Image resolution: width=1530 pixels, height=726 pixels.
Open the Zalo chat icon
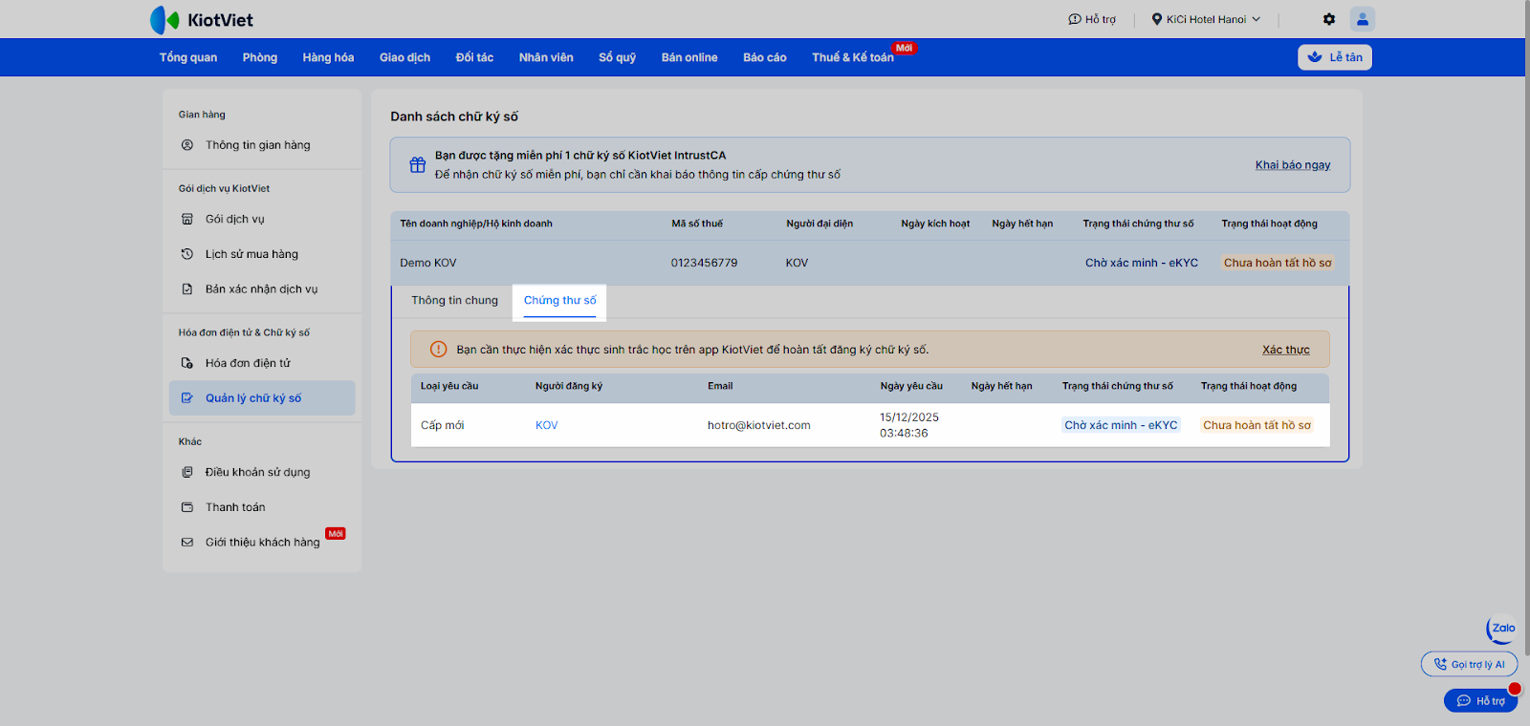pyautogui.click(x=1501, y=629)
